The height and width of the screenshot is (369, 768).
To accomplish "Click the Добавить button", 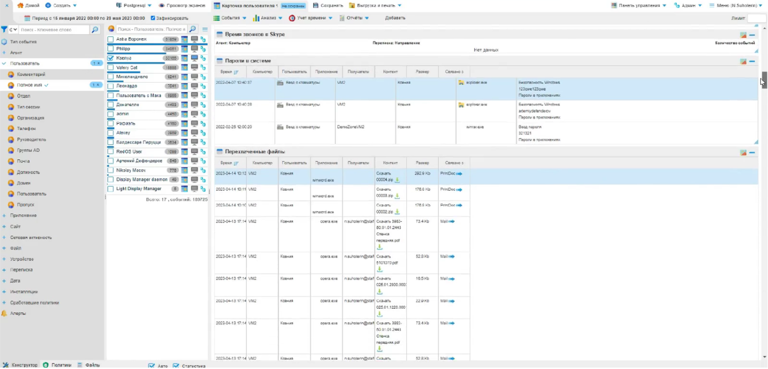I will pos(395,18).
